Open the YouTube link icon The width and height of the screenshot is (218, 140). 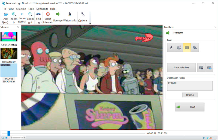coord(211,138)
